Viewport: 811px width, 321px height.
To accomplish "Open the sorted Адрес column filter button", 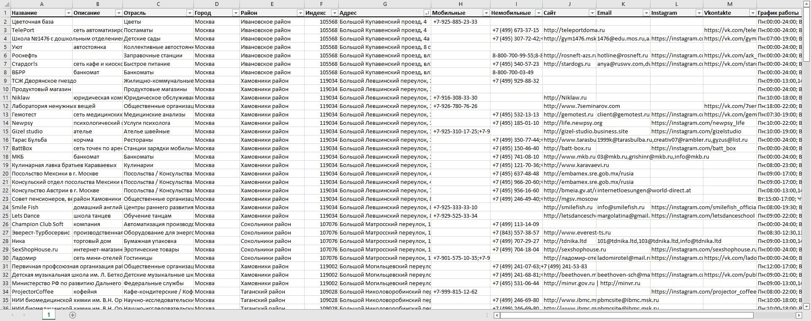I will (427, 13).
